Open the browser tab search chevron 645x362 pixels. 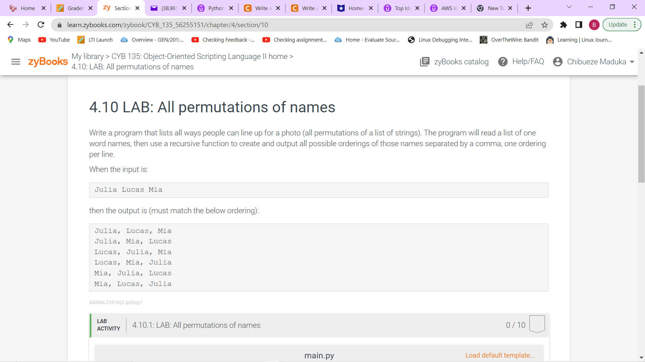tap(569, 7)
